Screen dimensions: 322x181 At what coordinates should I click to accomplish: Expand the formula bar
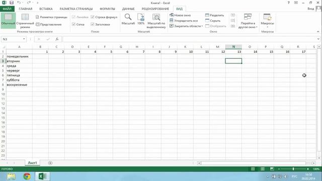coord(318,39)
